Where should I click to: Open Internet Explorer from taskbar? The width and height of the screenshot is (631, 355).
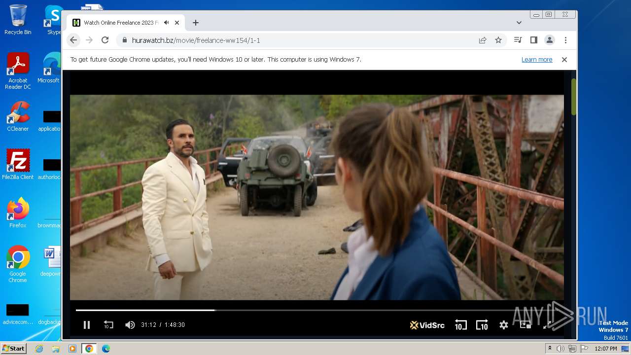[39, 349]
